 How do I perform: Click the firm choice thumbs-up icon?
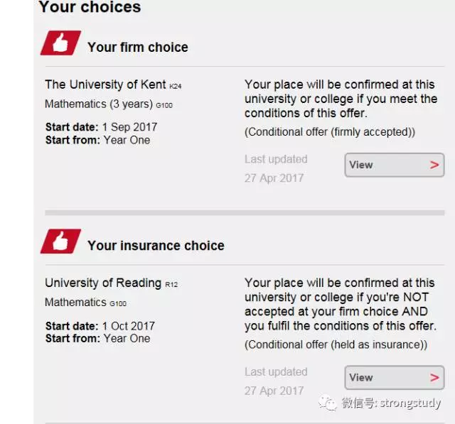[60, 43]
